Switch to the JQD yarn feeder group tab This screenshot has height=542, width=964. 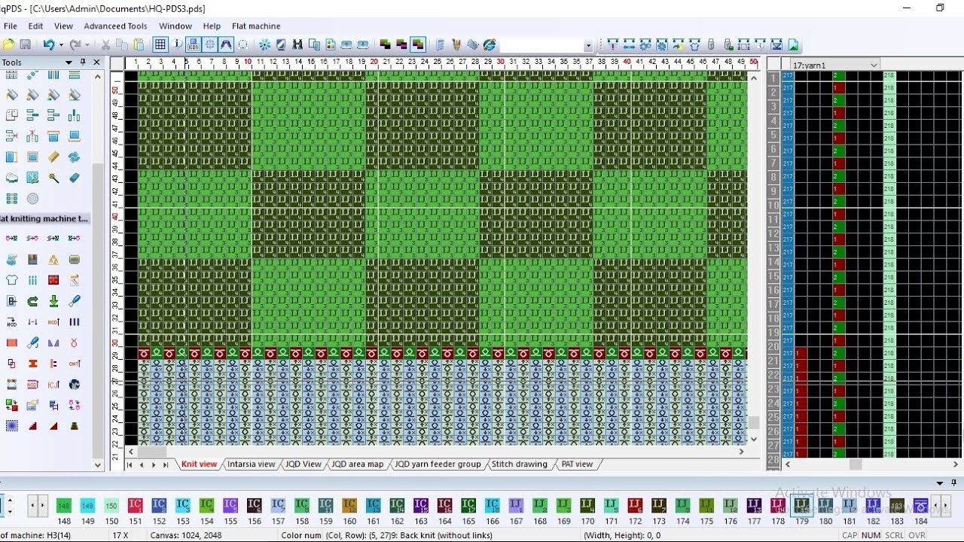[438, 464]
